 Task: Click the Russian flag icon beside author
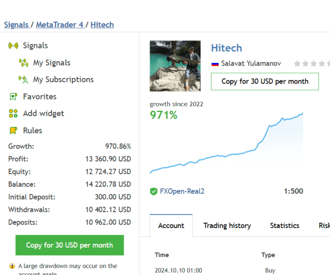coord(215,64)
